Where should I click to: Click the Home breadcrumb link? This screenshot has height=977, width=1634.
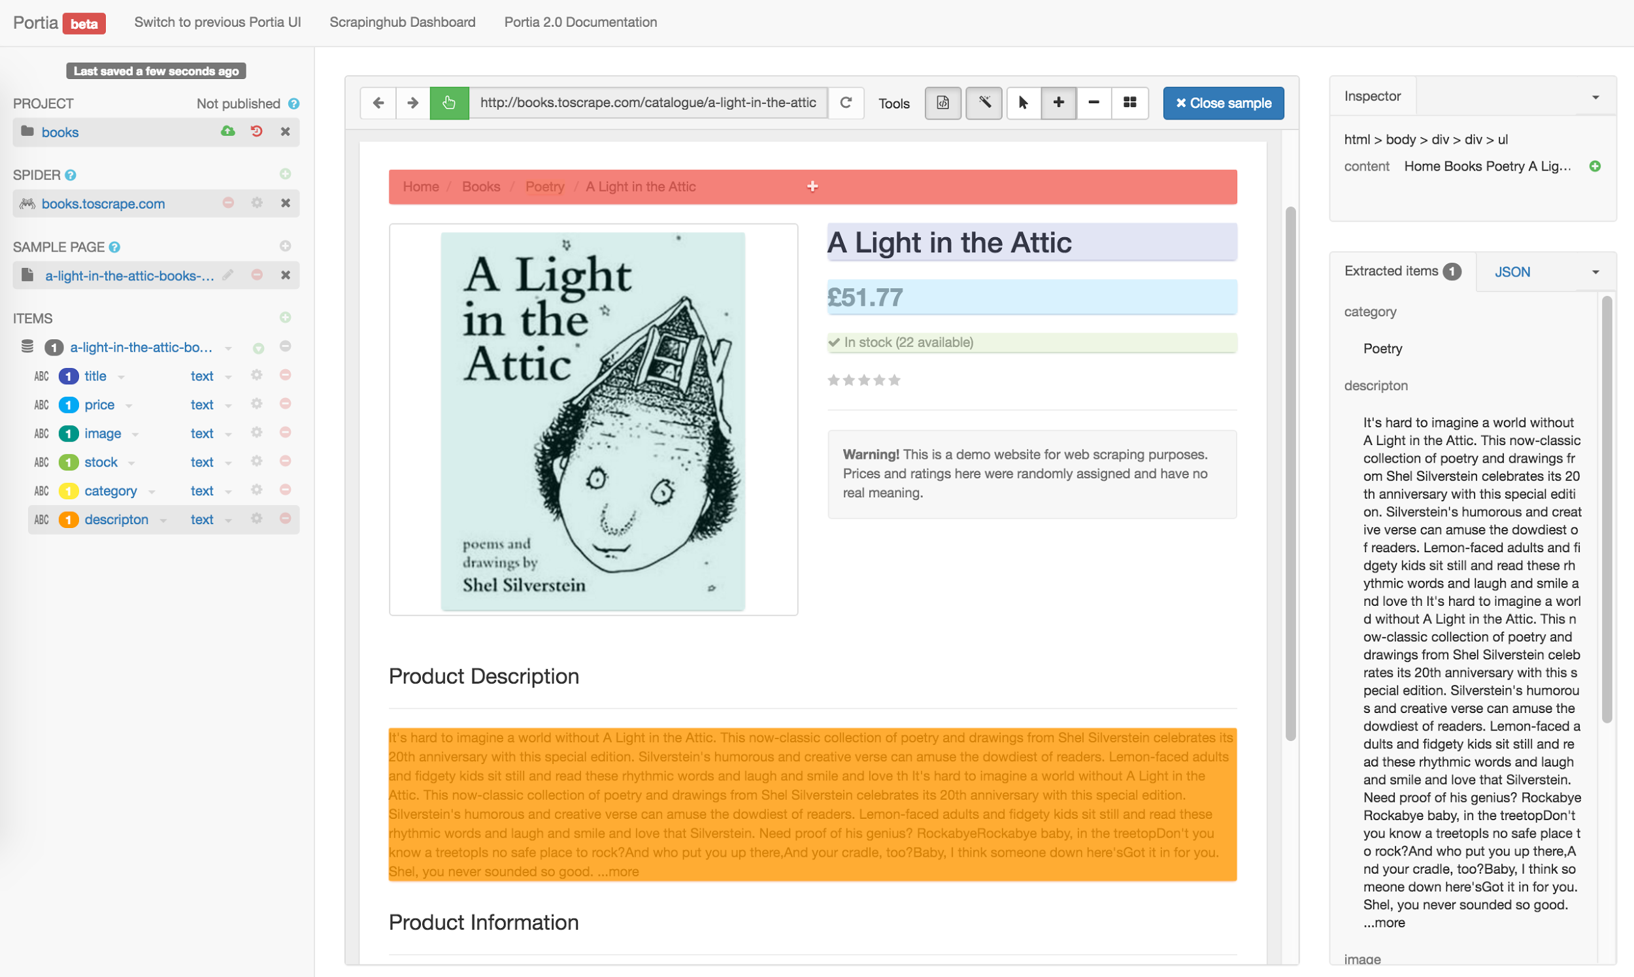tap(421, 186)
